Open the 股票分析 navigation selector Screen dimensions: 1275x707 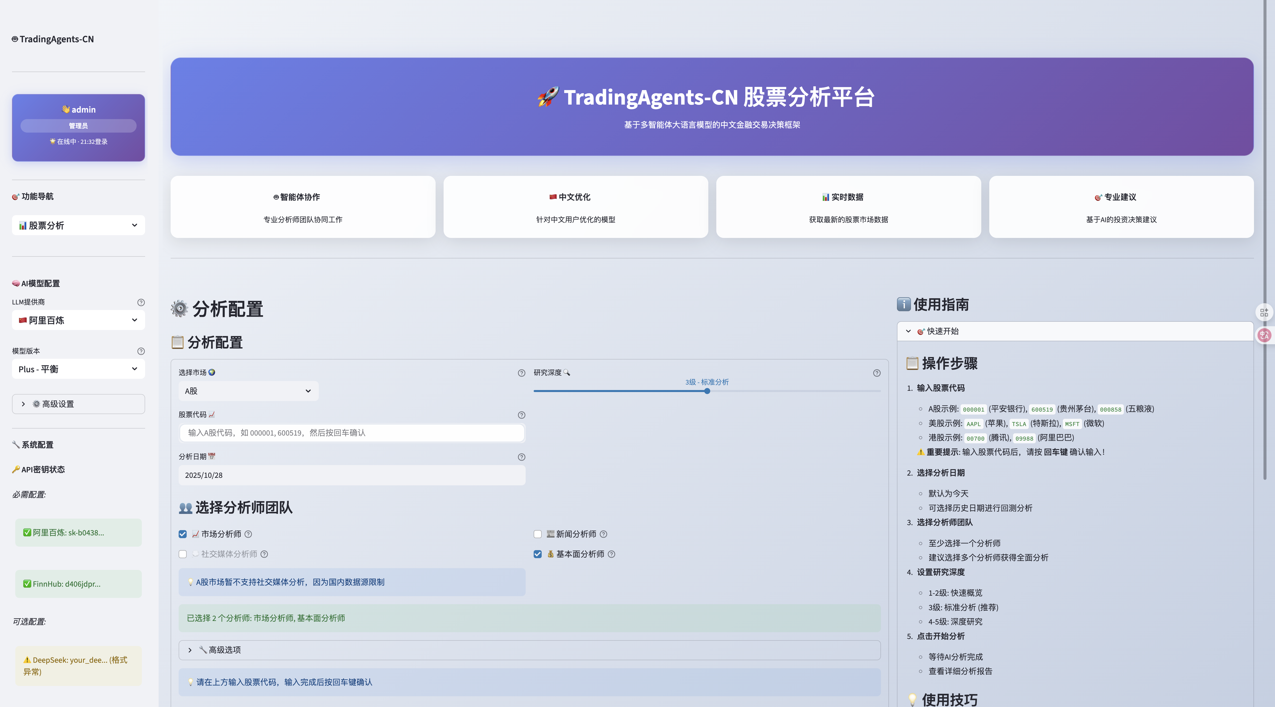pos(78,225)
